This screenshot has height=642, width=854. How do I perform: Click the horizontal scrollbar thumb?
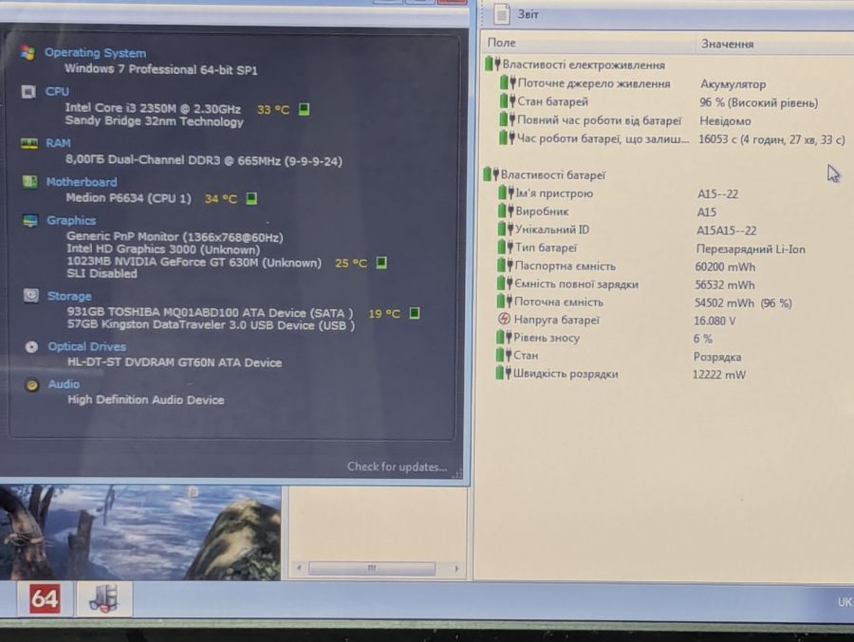[x=372, y=568]
